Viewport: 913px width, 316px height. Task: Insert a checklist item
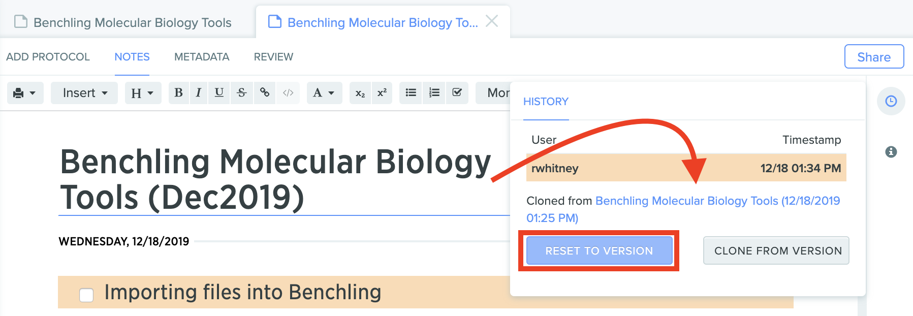(x=457, y=93)
